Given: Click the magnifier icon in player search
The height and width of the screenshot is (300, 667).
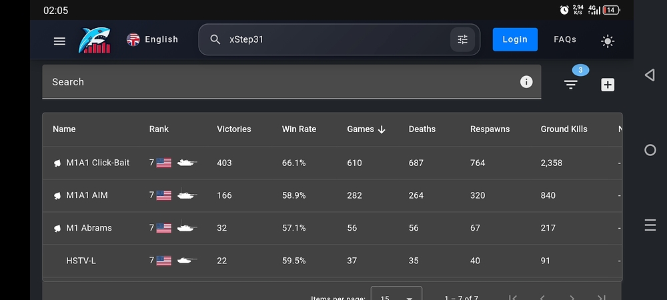Looking at the screenshot, I should [215, 39].
